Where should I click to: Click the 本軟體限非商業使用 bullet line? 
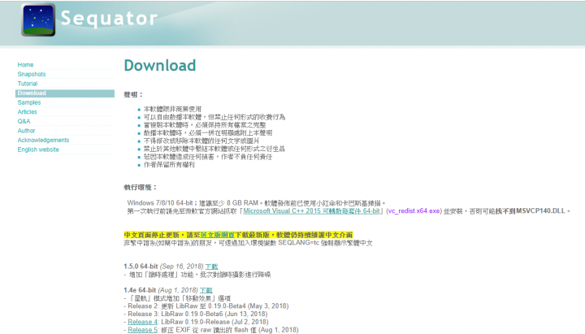point(172,109)
